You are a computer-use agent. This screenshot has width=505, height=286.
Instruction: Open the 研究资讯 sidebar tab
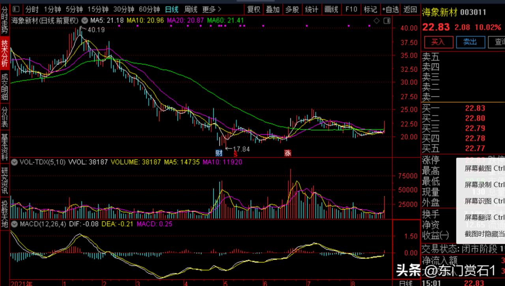[4, 180]
